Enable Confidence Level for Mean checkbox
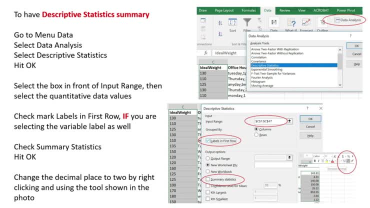Image resolution: width=370 pixels, height=208 pixels. [x=207, y=186]
